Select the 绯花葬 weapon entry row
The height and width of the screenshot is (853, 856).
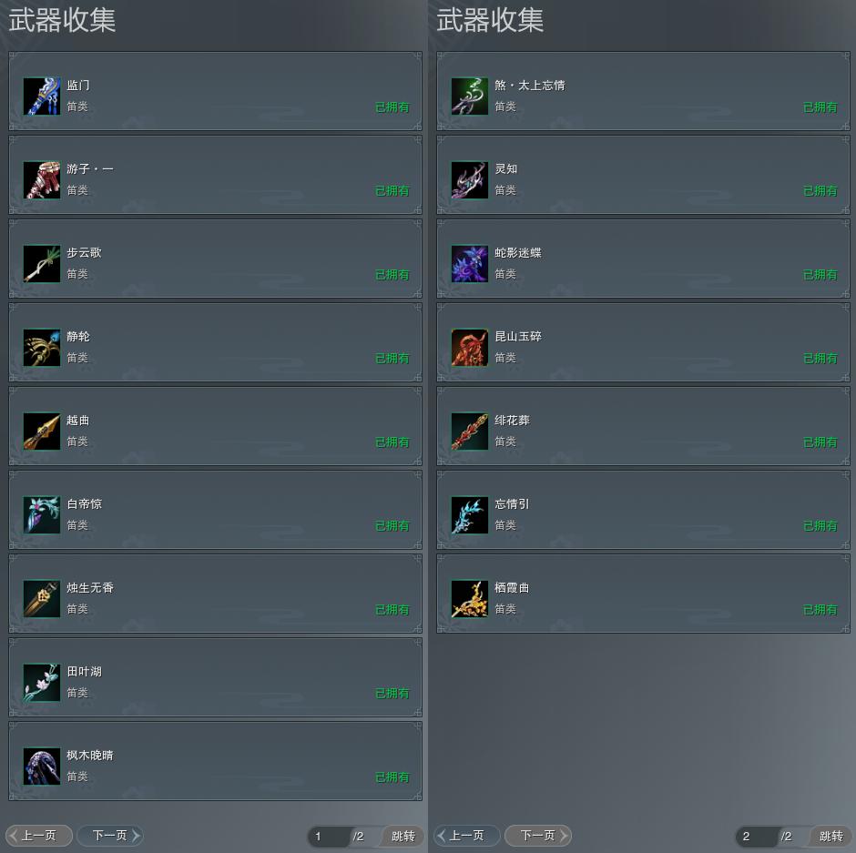point(643,426)
